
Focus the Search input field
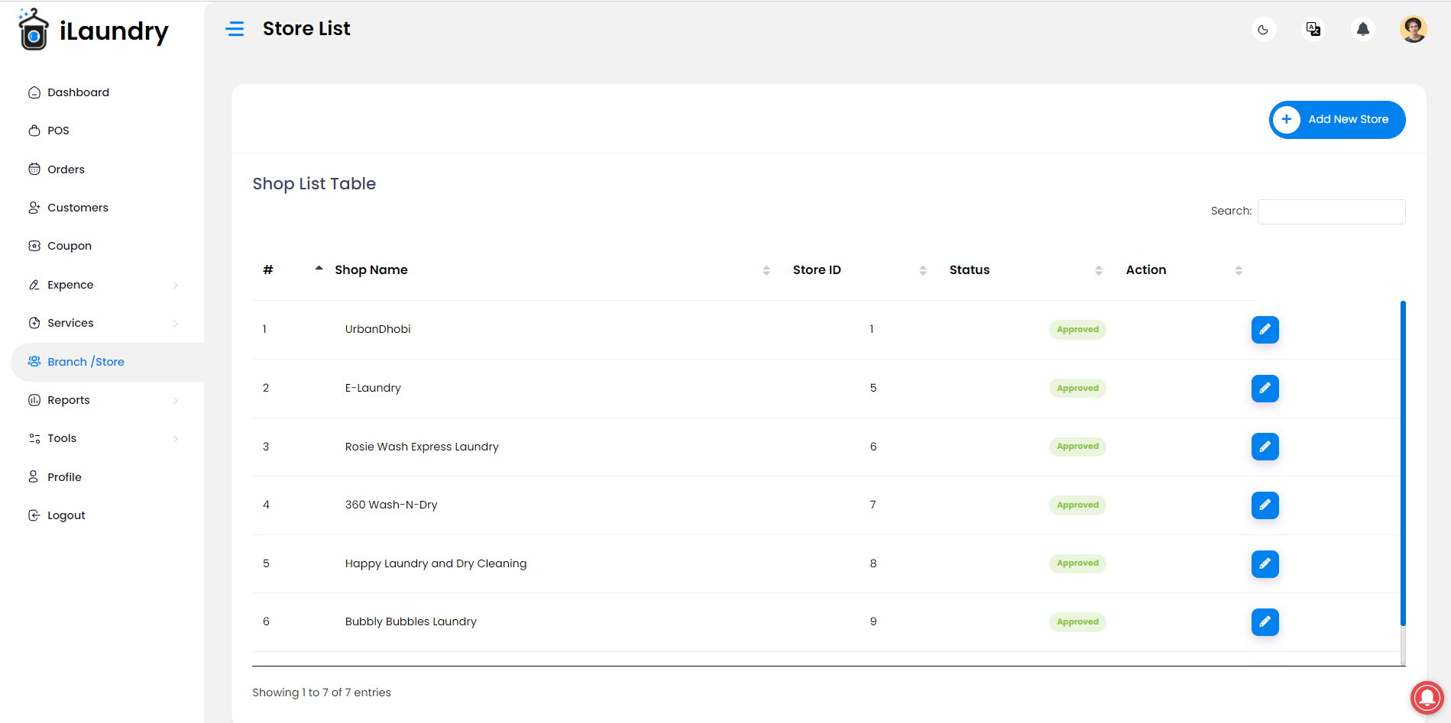pyautogui.click(x=1331, y=211)
